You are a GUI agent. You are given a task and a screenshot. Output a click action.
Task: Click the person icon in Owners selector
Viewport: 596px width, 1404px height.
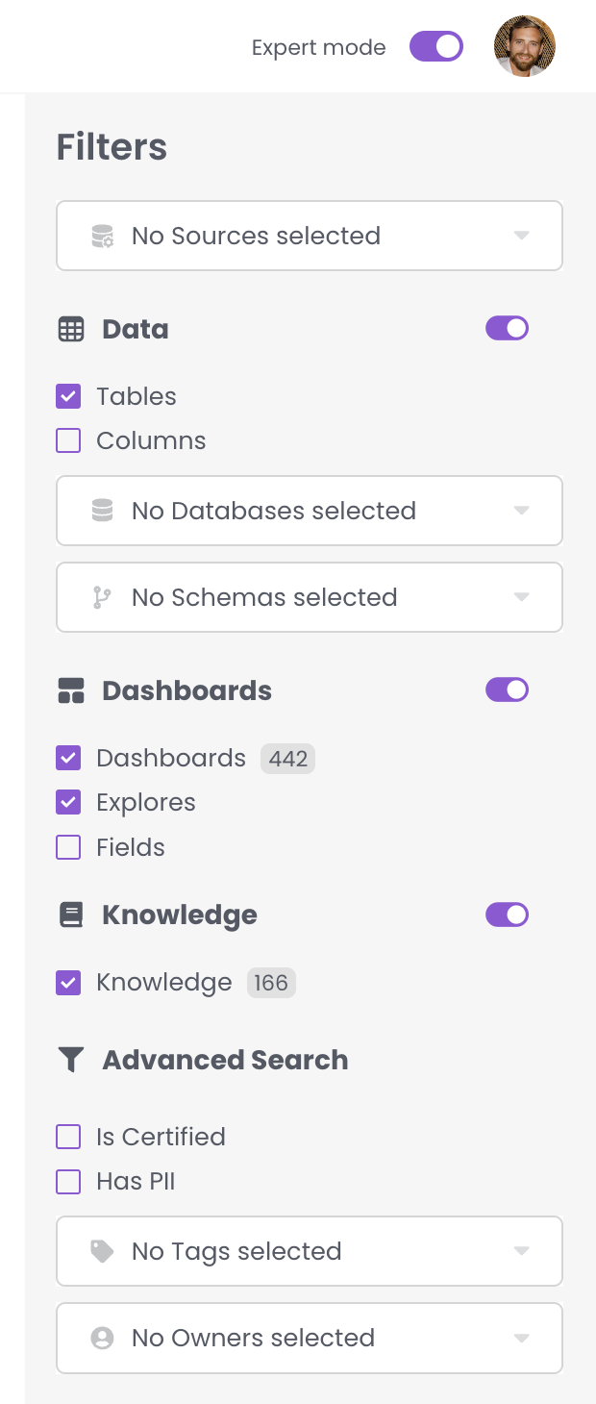[102, 1338]
